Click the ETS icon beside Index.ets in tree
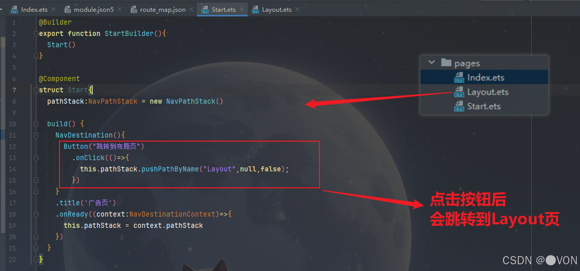The height and width of the screenshot is (271, 580). [x=459, y=78]
